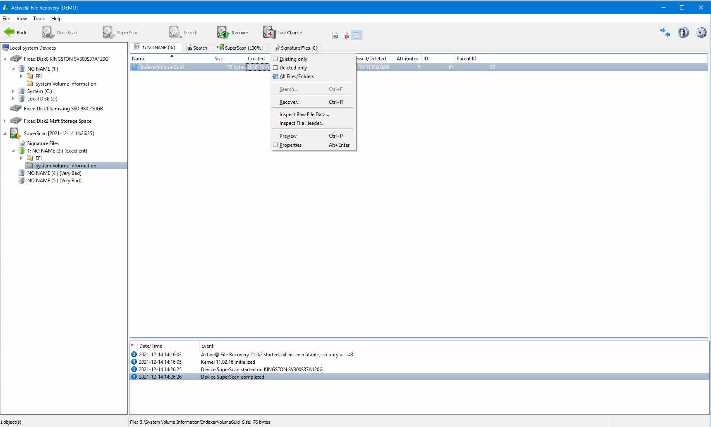Switch to SuperScan [100%] tab
Viewport: 711px width, 427px height.
240,48
